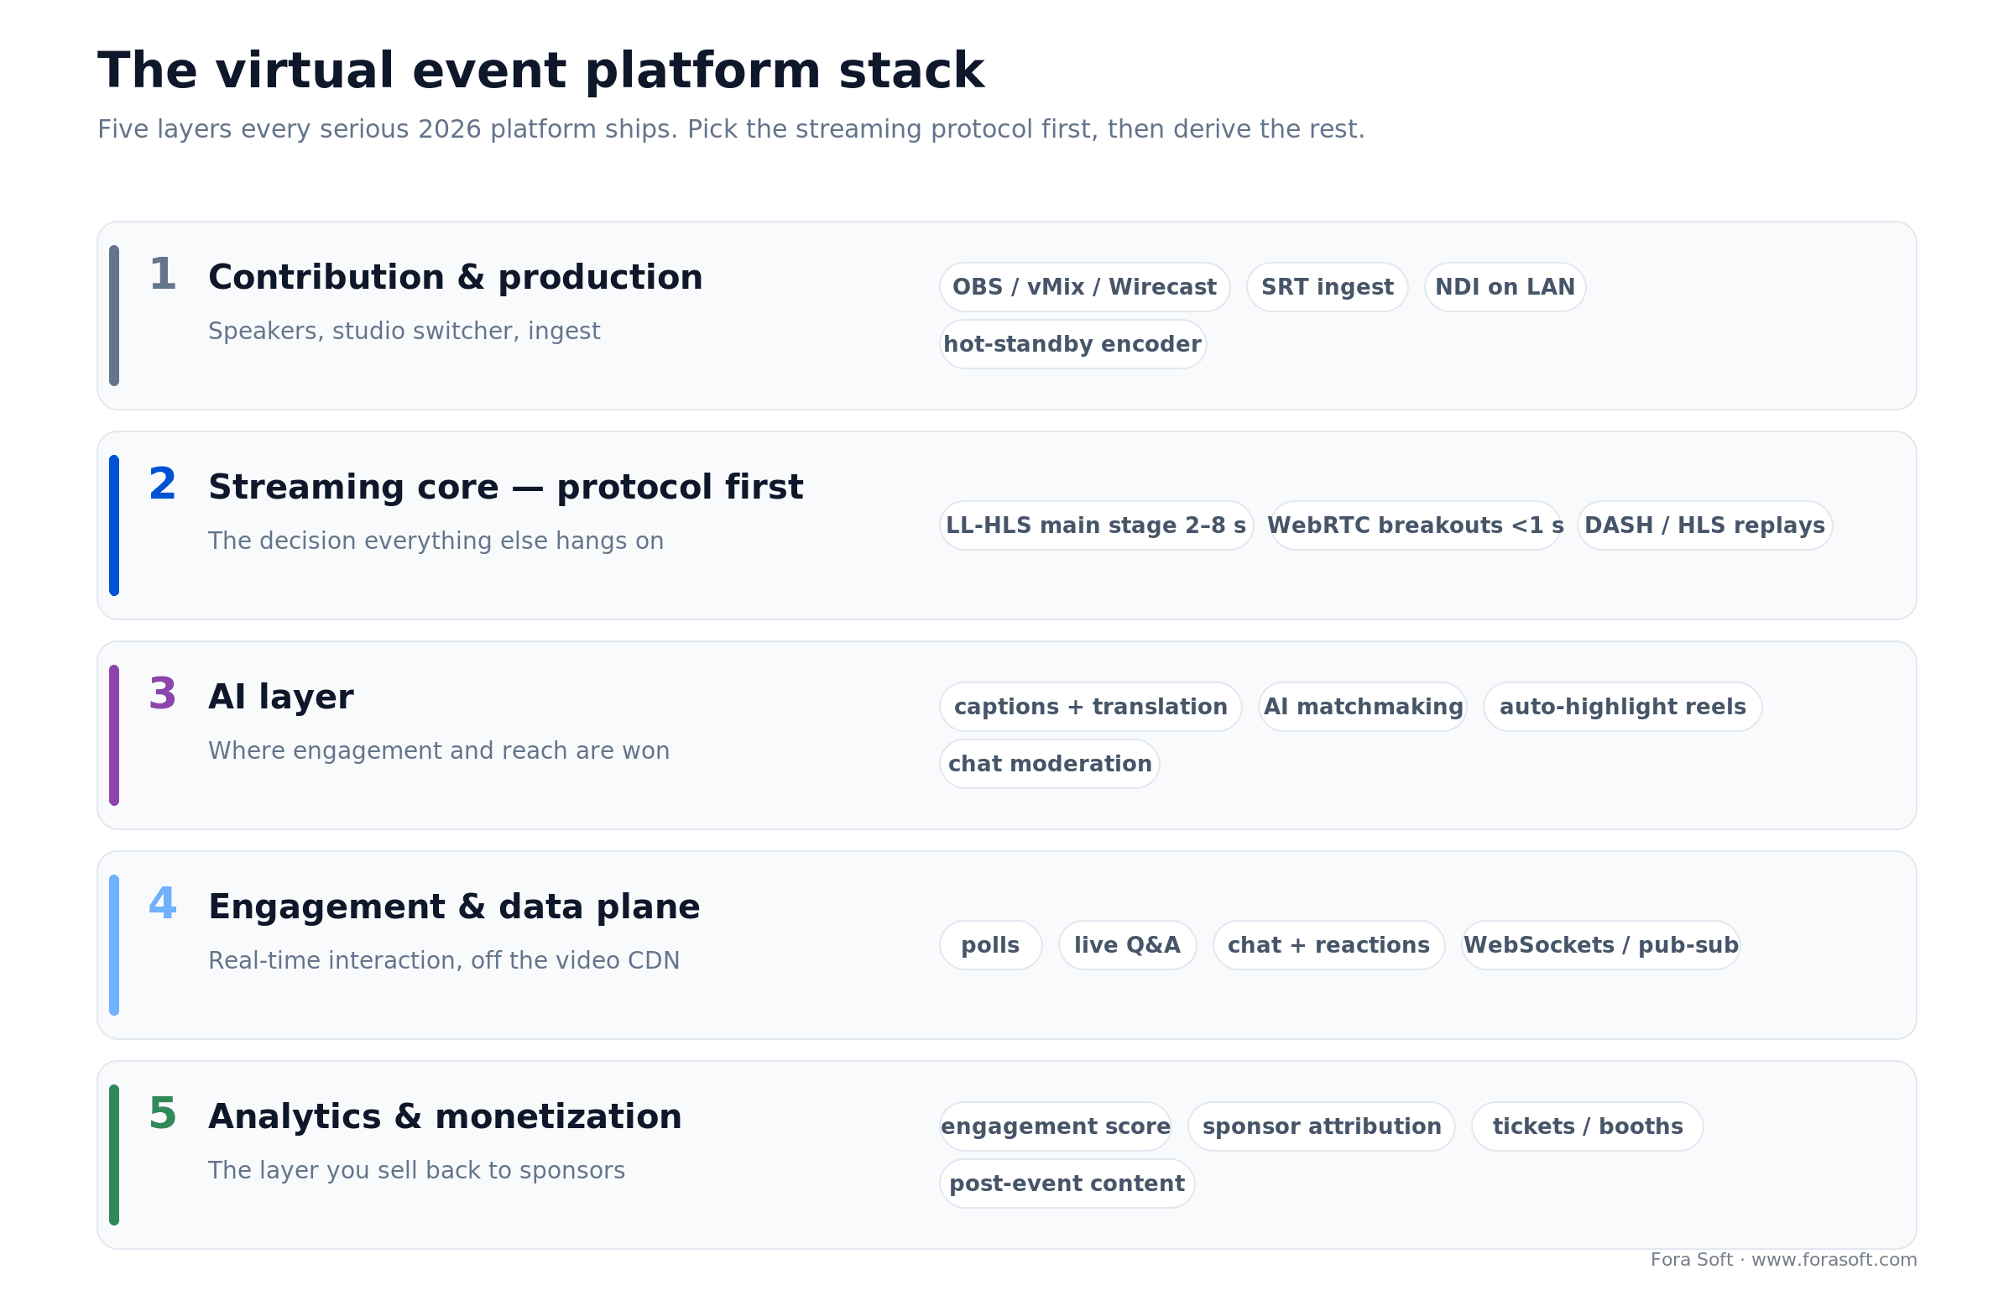2014x1296 pixels.
Task: Click the 'post-event content' pill
Action: (x=1066, y=1184)
